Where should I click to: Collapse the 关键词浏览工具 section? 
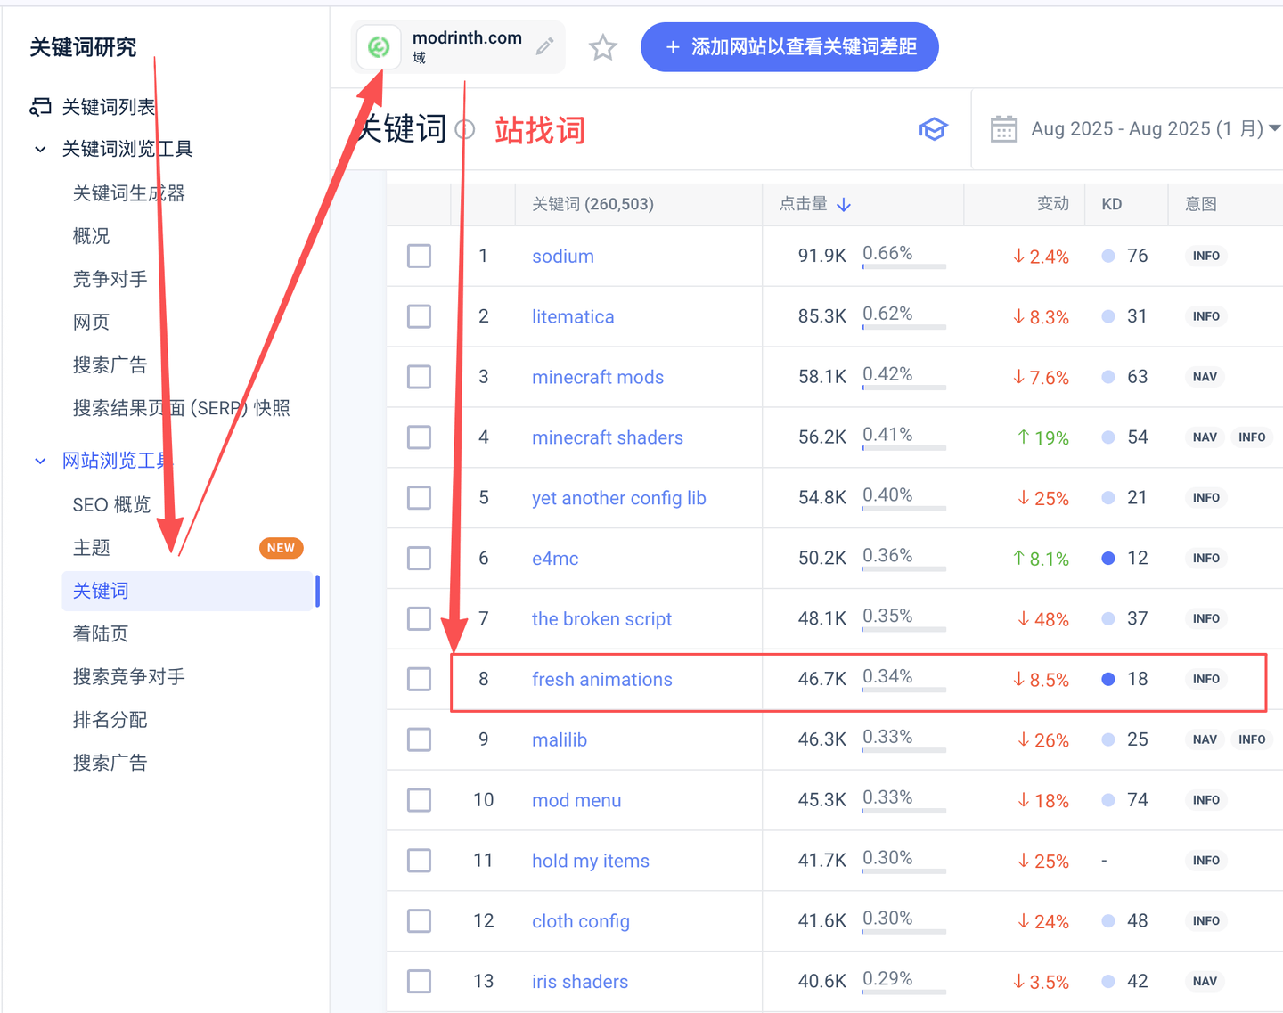(x=40, y=150)
